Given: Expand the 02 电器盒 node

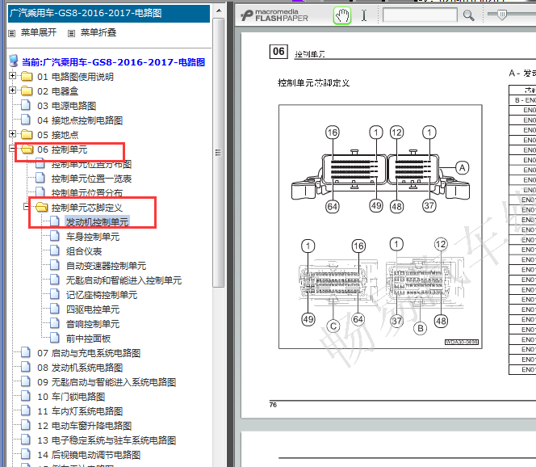Looking at the screenshot, I should pyautogui.click(x=12, y=90).
